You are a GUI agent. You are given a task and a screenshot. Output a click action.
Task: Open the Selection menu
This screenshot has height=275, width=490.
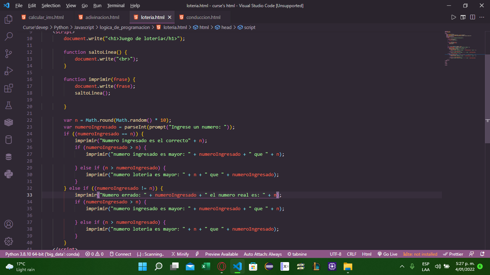pyautogui.click(x=51, y=5)
